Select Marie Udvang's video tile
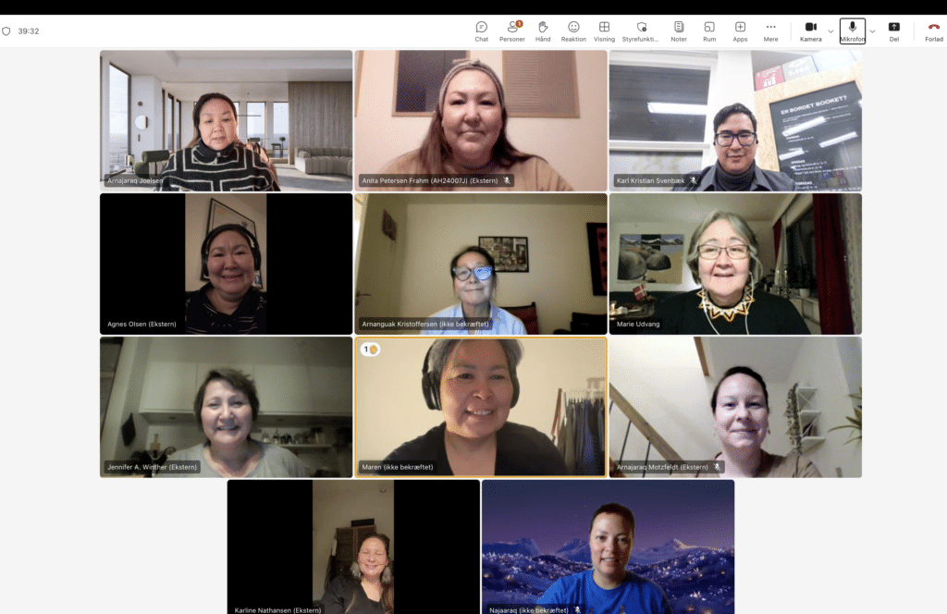The image size is (947, 614). 735,264
